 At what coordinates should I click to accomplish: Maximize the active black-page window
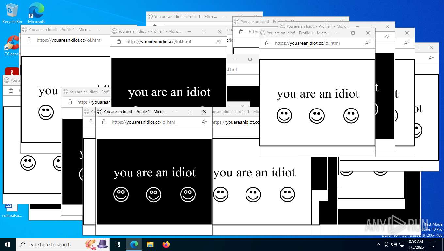(x=190, y=112)
